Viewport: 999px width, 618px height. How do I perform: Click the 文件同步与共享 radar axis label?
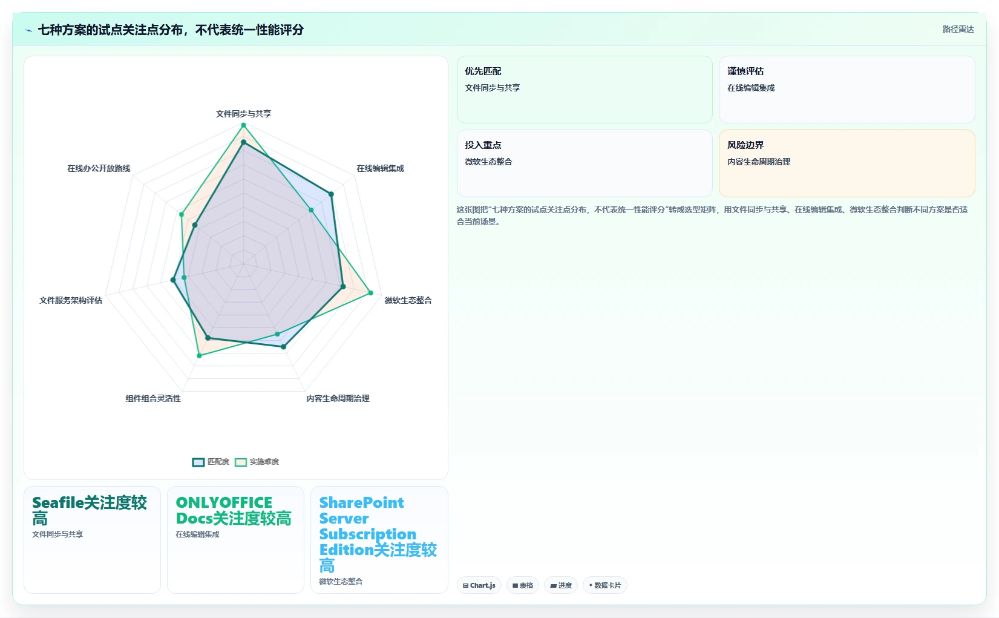tap(243, 114)
